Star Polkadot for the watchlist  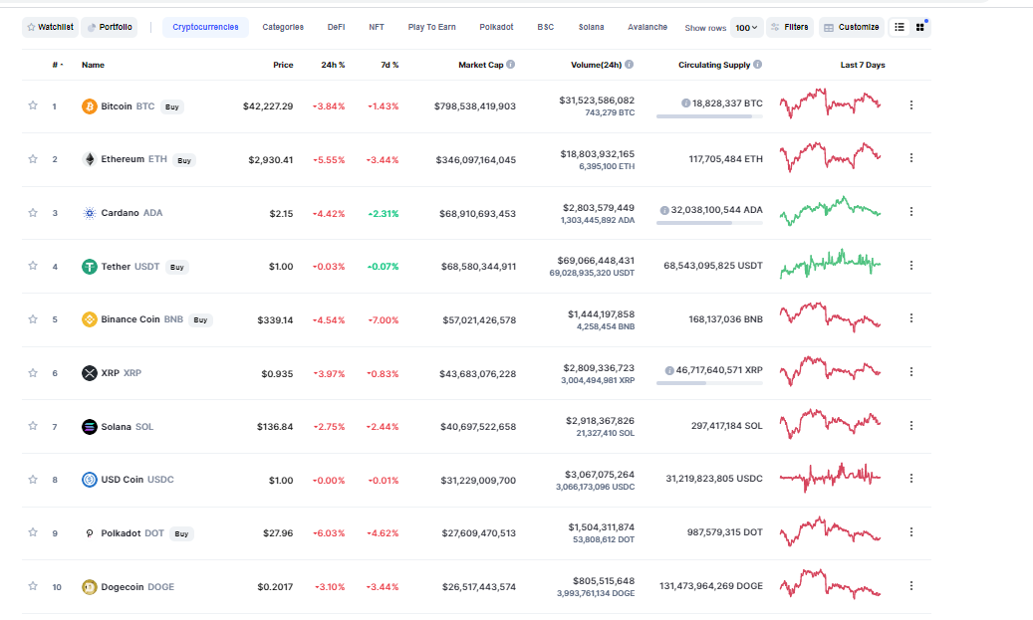[33, 531]
